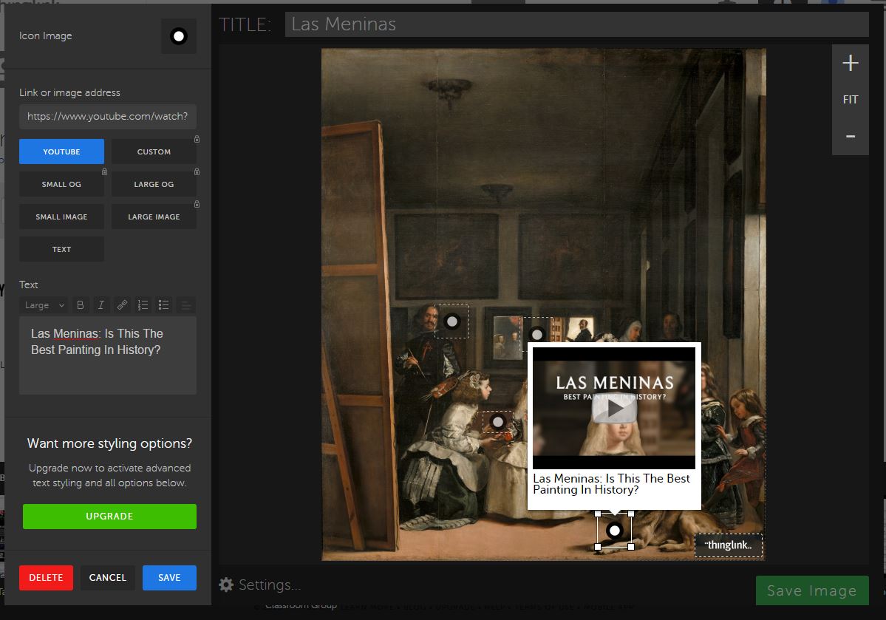Apply numbered list formatting
The height and width of the screenshot is (620, 886).
coord(143,305)
